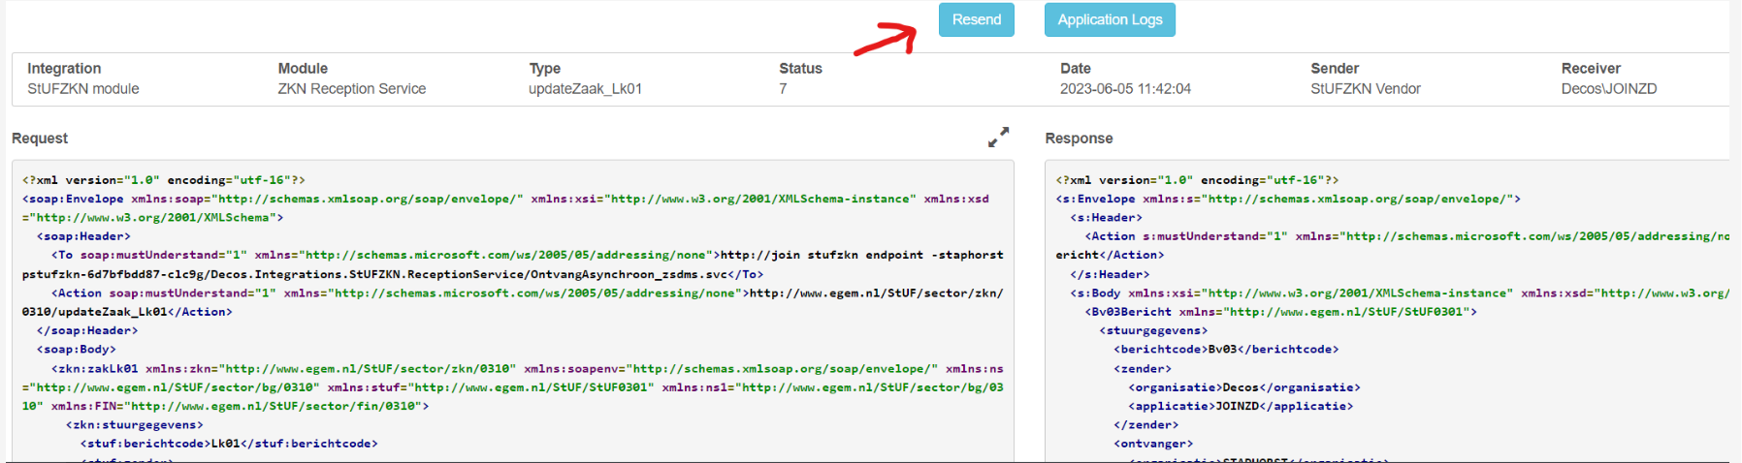This screenshot has height=463, width=1742.
Task: Click the Resend button
Action: [x=976, y=20]
